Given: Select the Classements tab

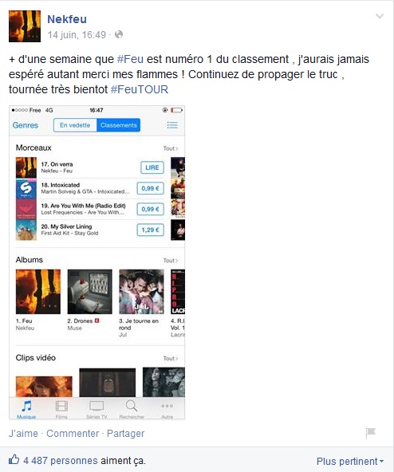Looking at the screenshot, I should 119,125.
